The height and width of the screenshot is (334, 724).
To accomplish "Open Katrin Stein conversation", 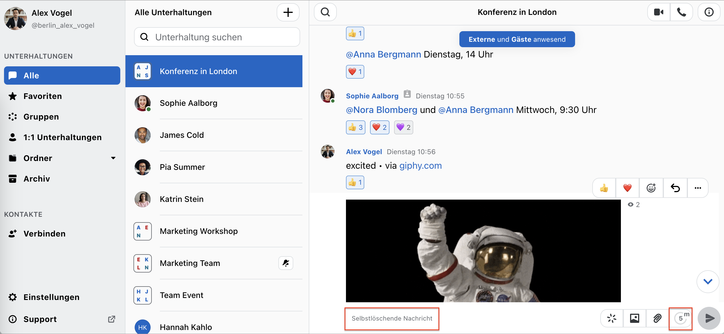I will (x=214, y=199).
